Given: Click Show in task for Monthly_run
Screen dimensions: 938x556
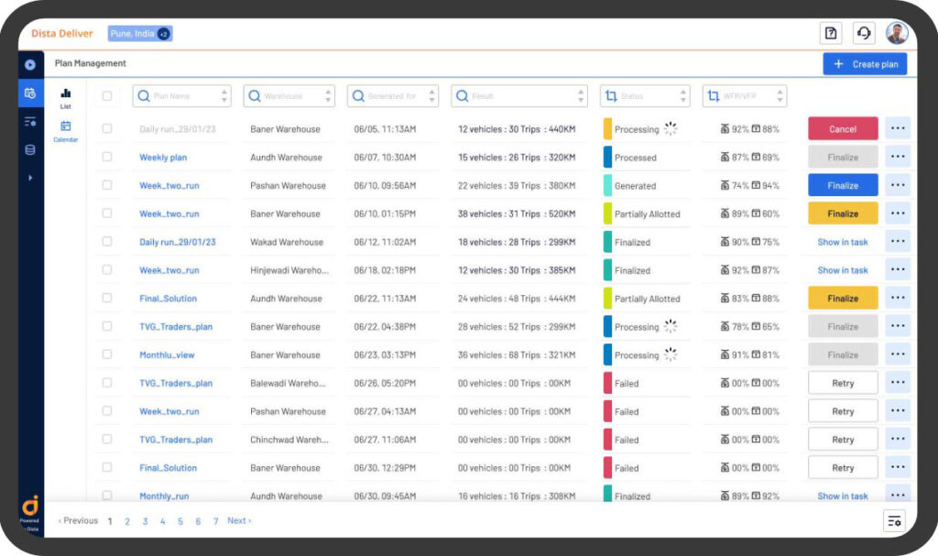Looking at the screenshot, I should (x=842, y=496).
